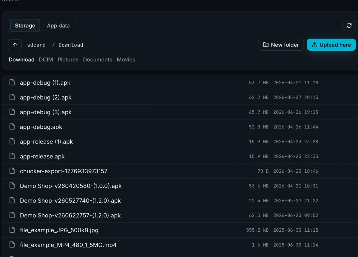Screen dimensions: 358x257
Task: Click file icon beside app-release.apk
Action: (x=12, y=156)
